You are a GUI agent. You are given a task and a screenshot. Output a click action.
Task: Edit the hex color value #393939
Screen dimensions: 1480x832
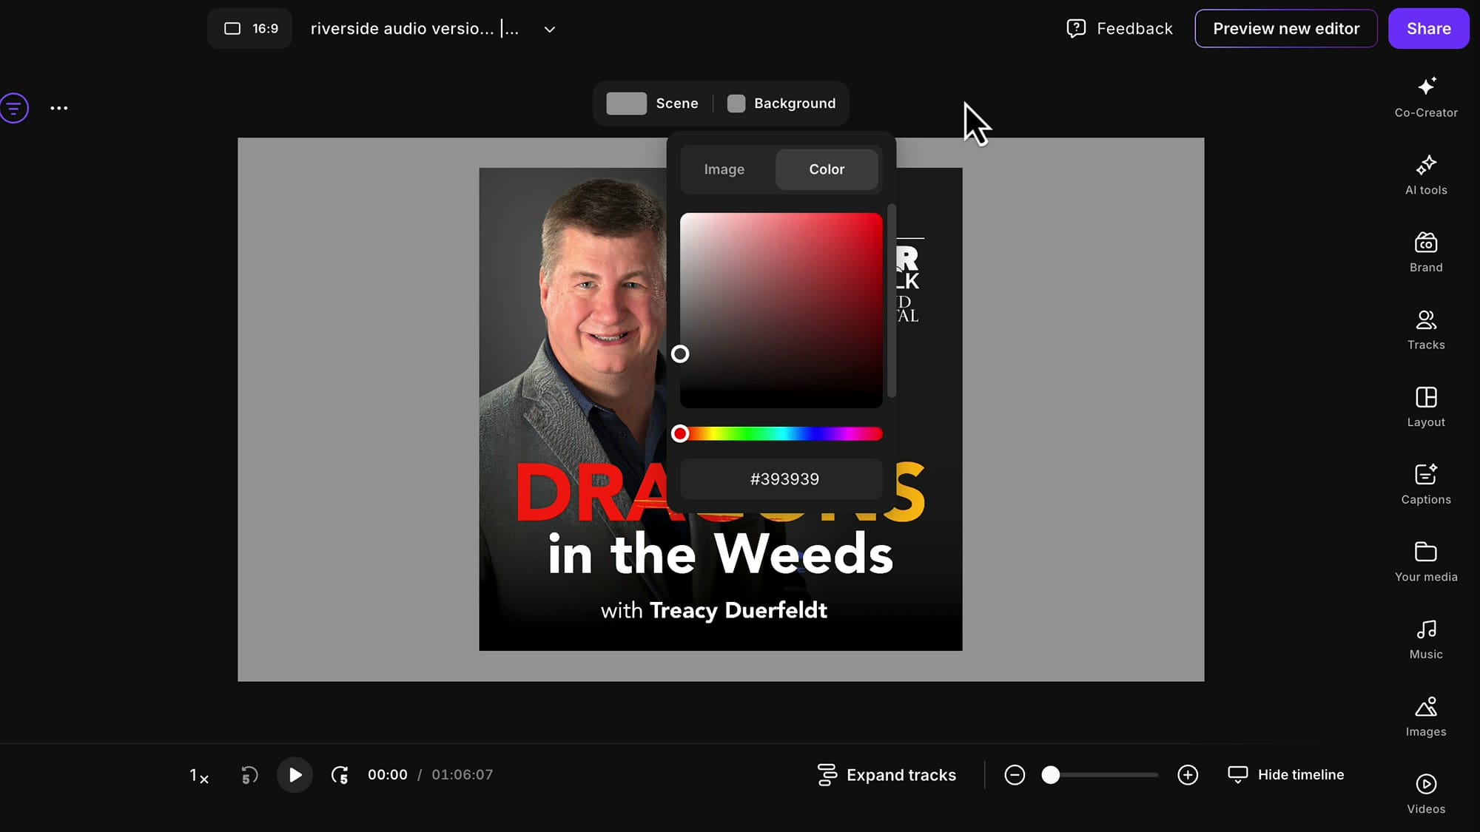tap(781, 478)
